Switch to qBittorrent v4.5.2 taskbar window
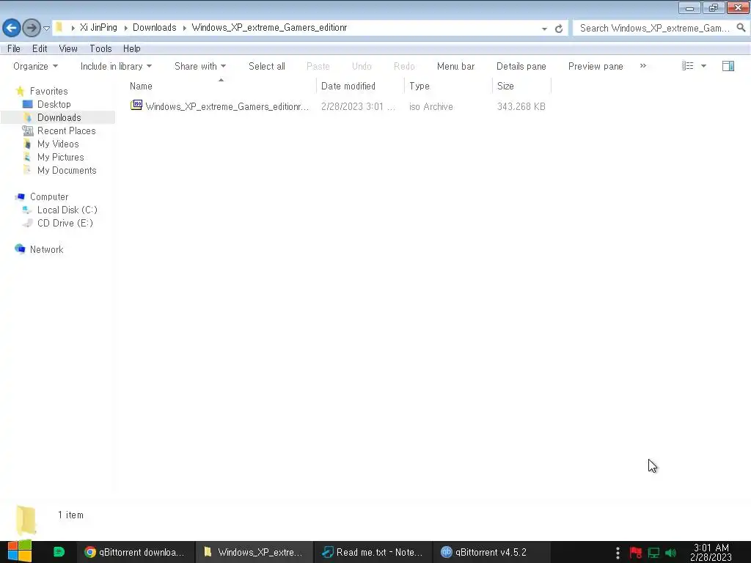This screenshot has height=563, width=751. click(x=492, y=552)
